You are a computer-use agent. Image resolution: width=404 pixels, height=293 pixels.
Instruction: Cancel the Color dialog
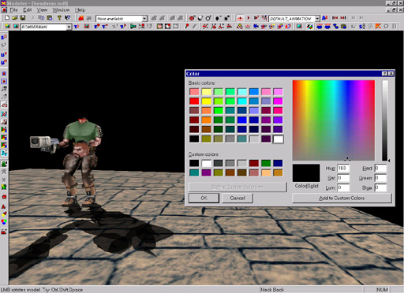pos(238,198)
